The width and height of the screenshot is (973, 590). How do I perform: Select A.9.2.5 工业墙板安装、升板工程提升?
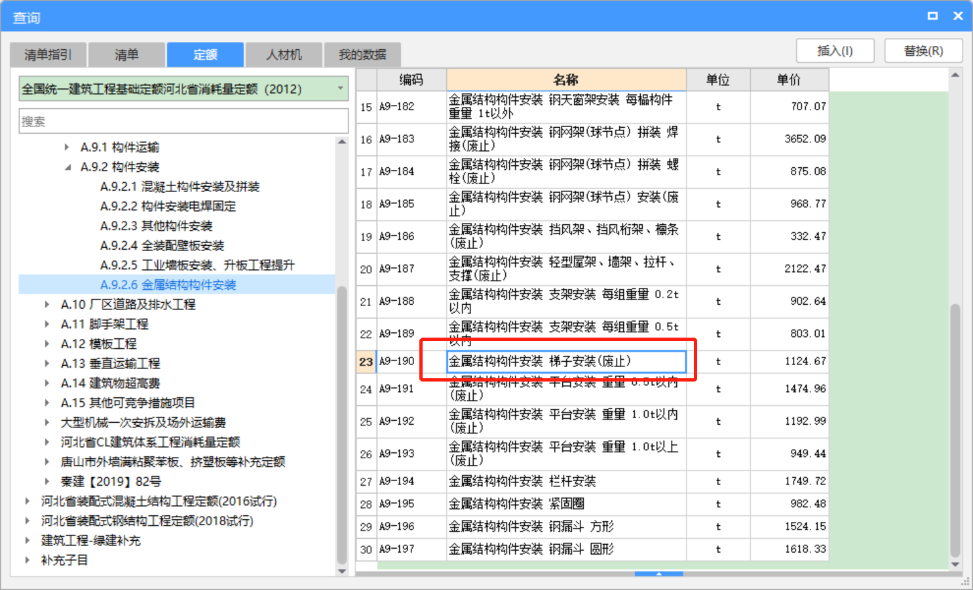197,265
